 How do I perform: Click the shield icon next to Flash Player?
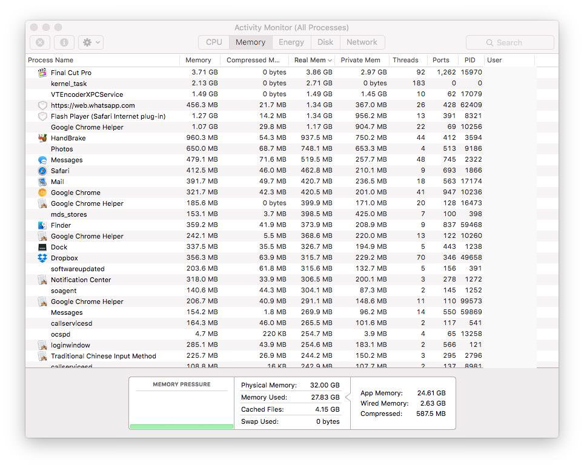[42, 116]
